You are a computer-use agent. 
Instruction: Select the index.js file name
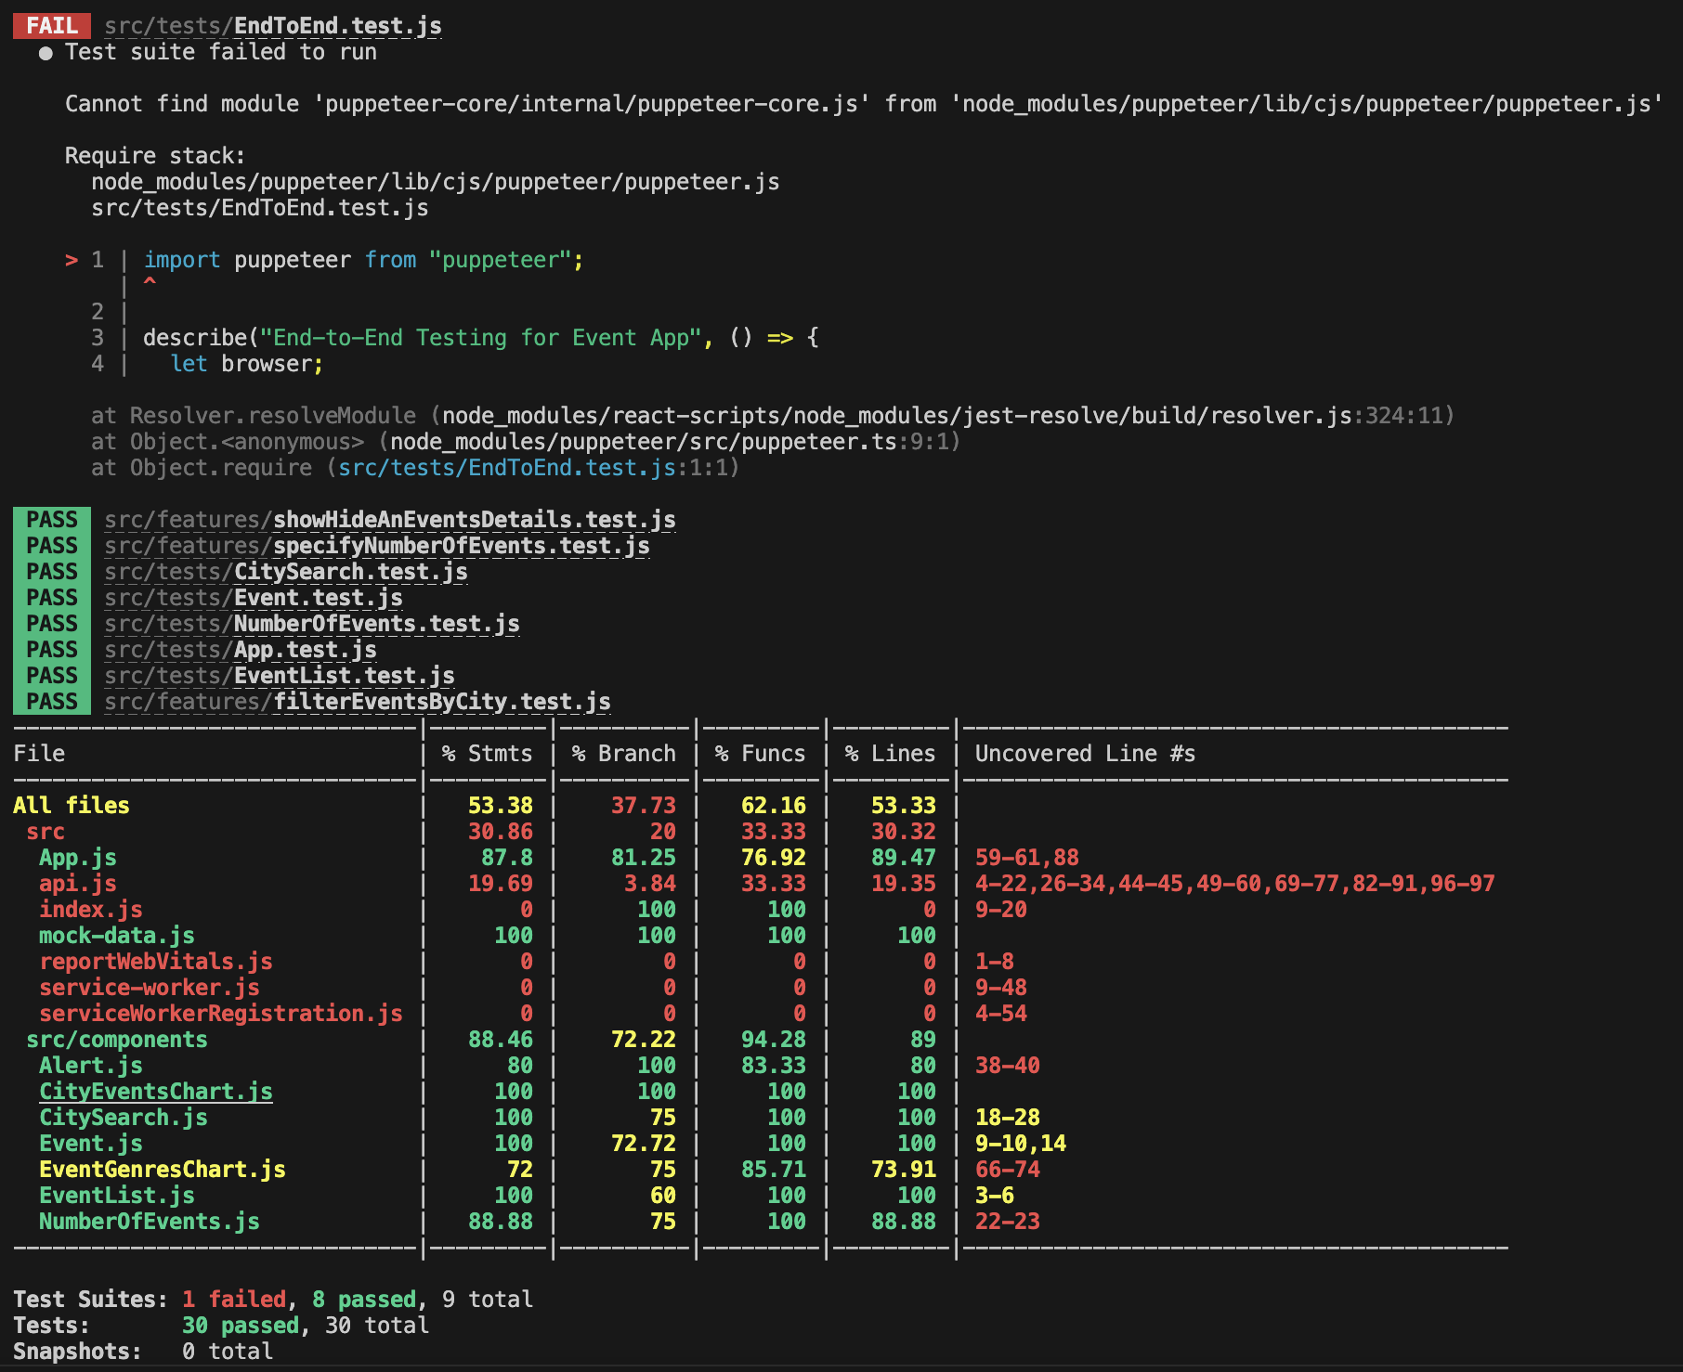(91, 910)
